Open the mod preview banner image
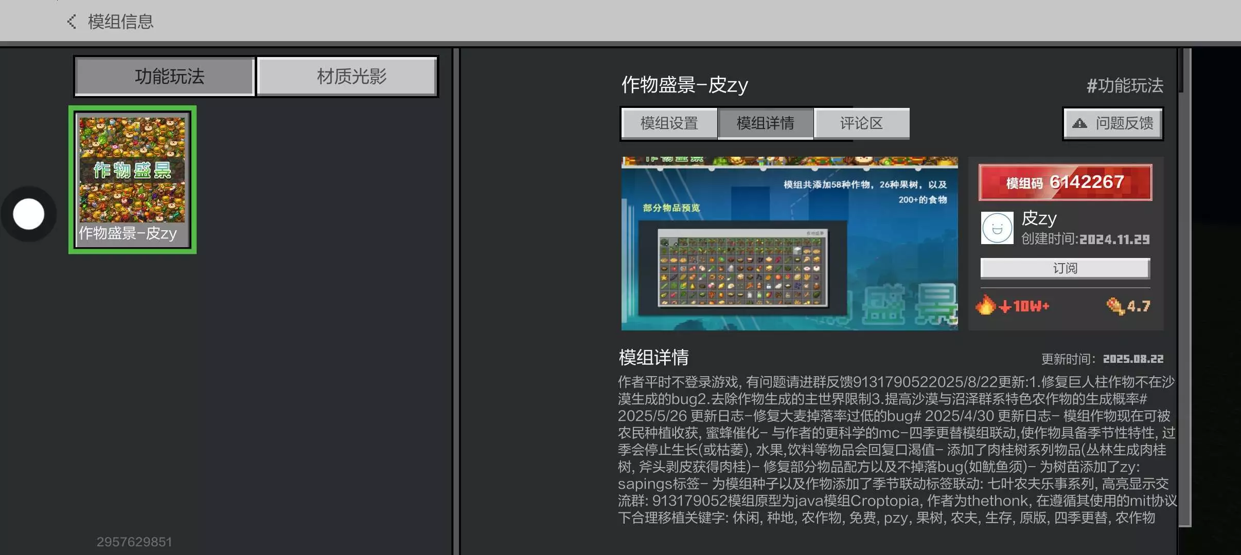This screenshot has height=555, width=1241. (x=789, y=244)
